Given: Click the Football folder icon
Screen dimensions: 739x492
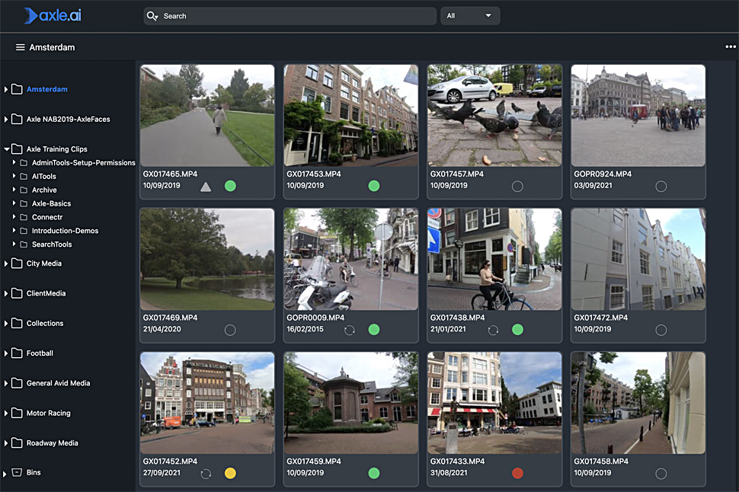Looking at the screenshot, I should (x=17, y=353).
